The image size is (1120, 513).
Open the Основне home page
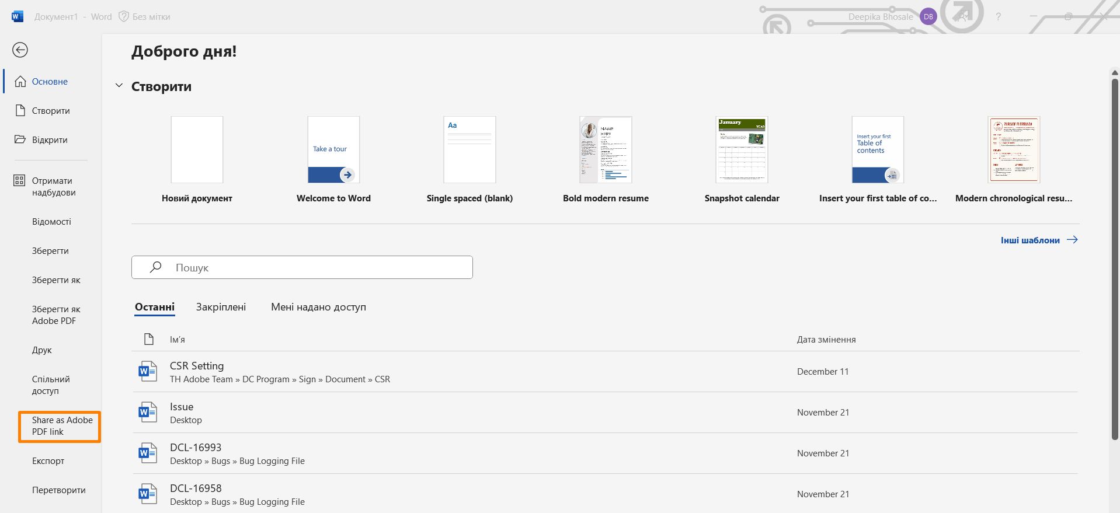tap(50, 82)
